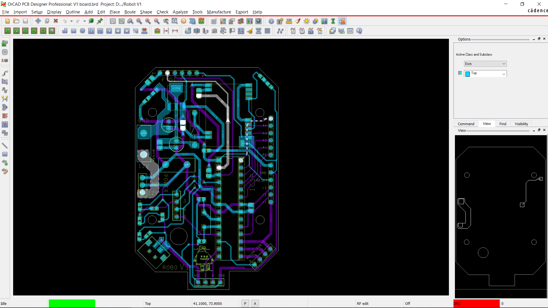548x308 pixels.
Task: Toggle the P button in status bar
Action: [245, 303]
